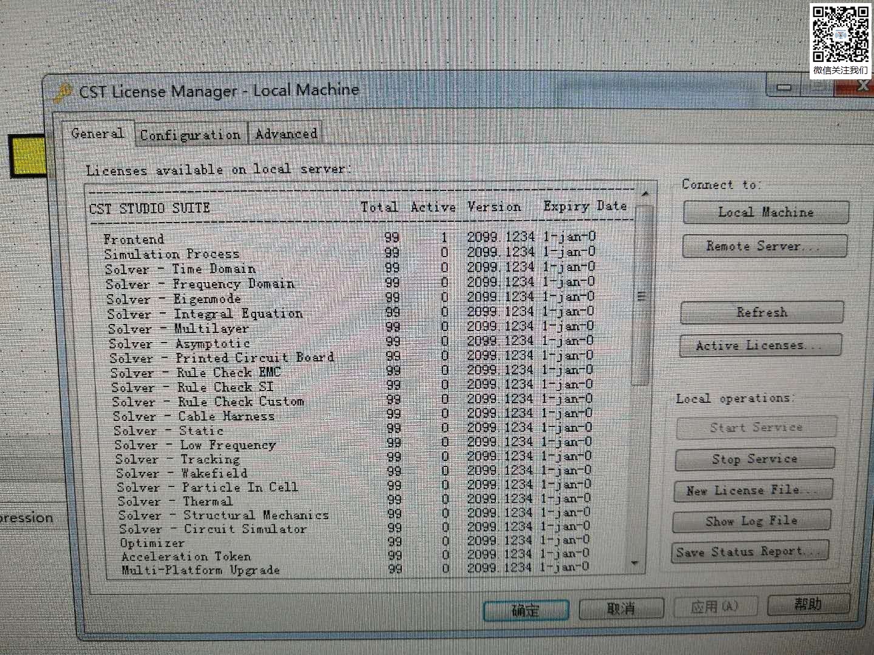874x655 pixels.
Task: Click the CST STUDIO SUITE heading
Action: tap(149, 208)
